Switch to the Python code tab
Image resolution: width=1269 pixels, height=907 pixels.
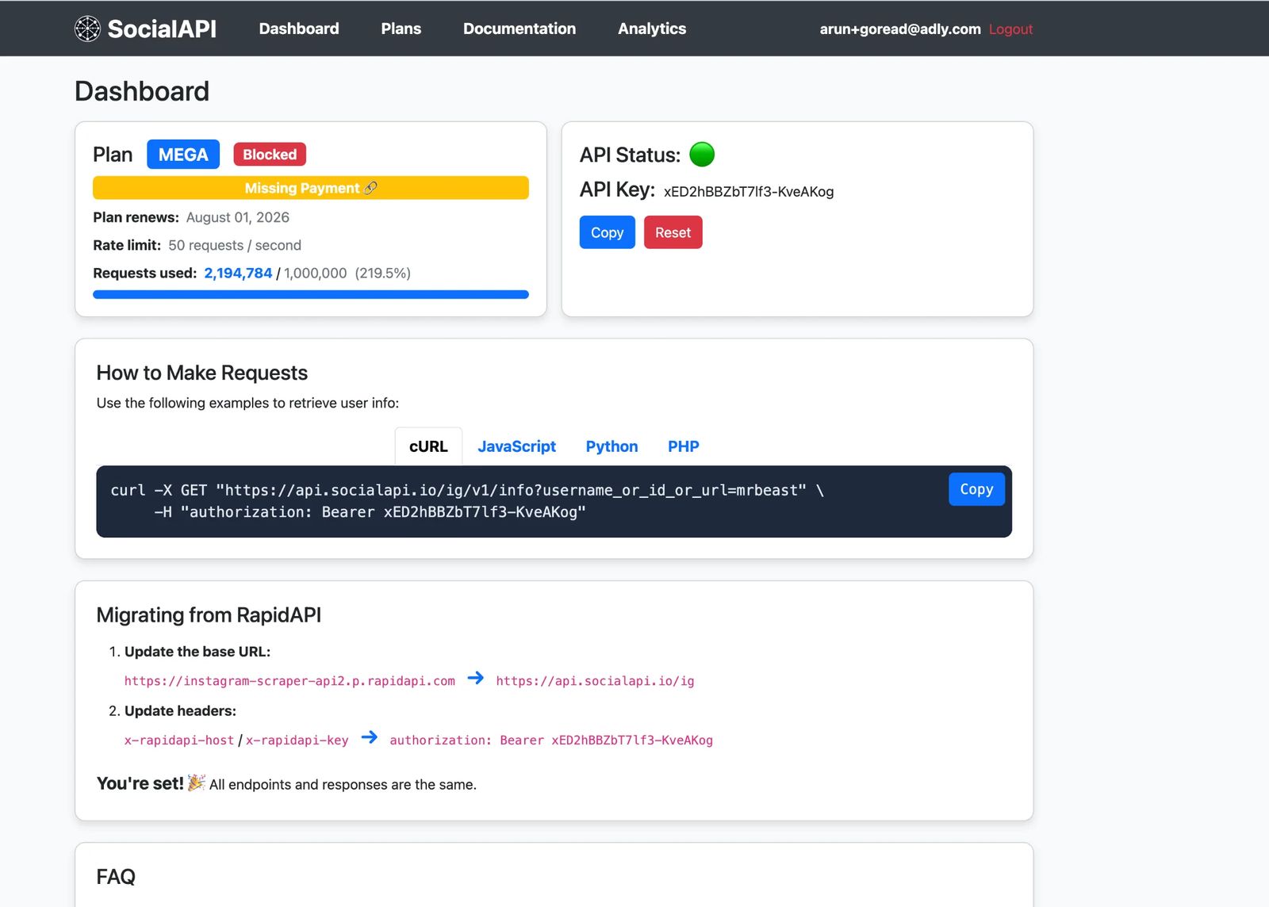611,446
